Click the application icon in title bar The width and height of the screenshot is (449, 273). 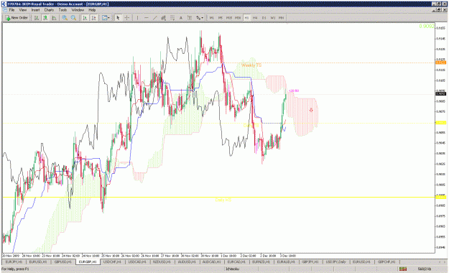(4, 4)
